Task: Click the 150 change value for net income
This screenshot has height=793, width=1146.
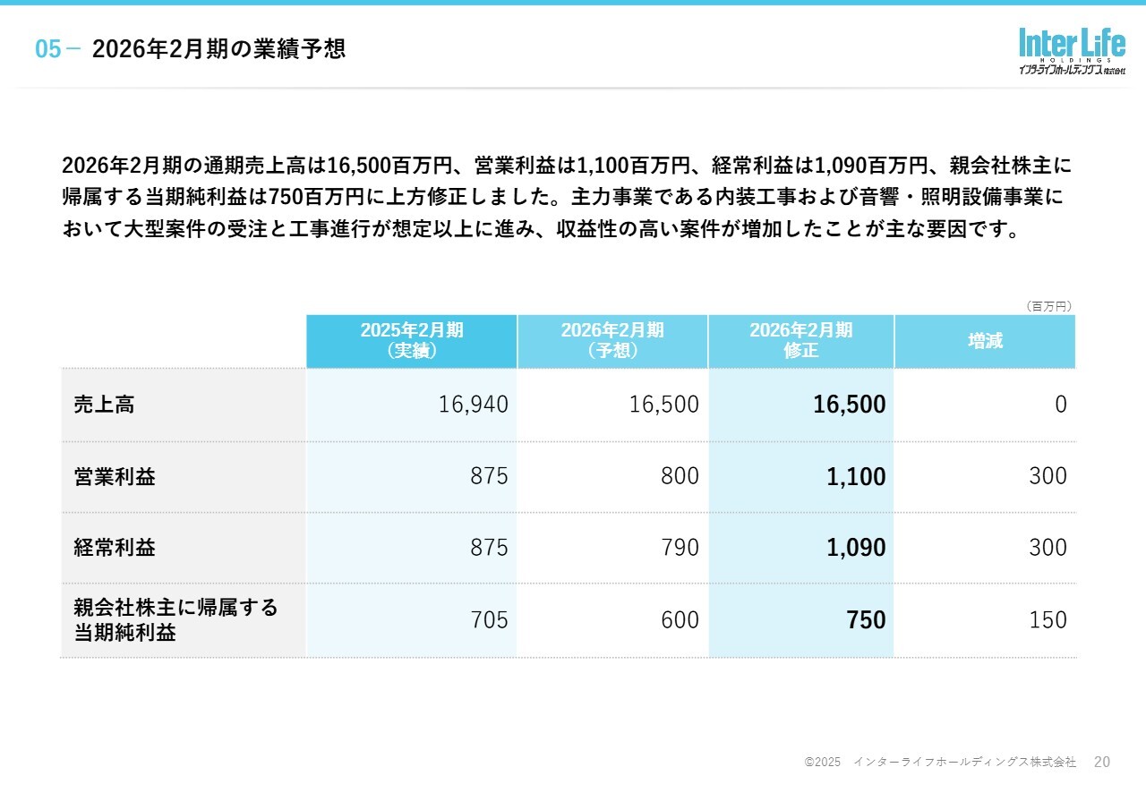Action: pyautogui.click(x=1048, y=620)
